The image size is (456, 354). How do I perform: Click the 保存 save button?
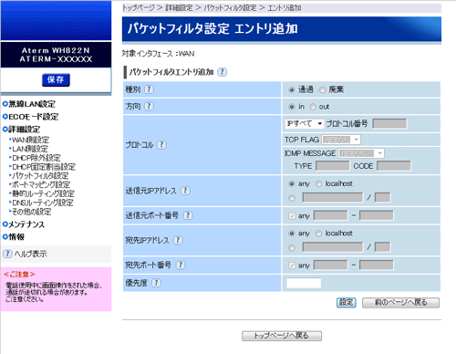(x=56, y=80)
